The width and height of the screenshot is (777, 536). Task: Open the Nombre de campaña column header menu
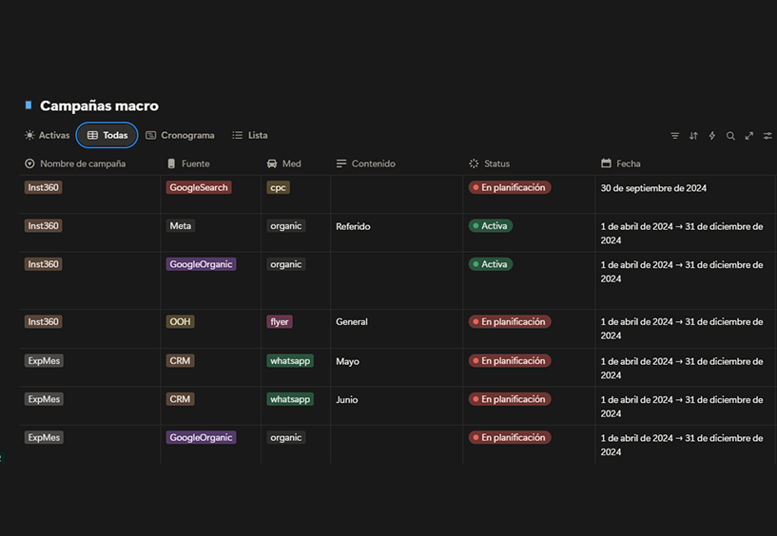click(82, 163)
